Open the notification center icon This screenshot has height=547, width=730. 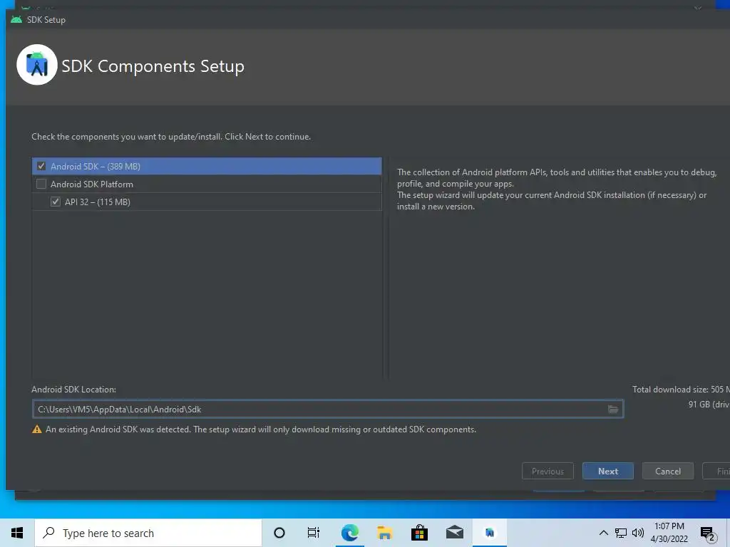click(x=707, y=533)
